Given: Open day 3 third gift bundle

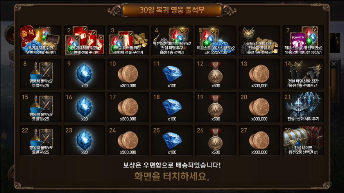Looking at the screenshot, I should [x=128, y=41].
